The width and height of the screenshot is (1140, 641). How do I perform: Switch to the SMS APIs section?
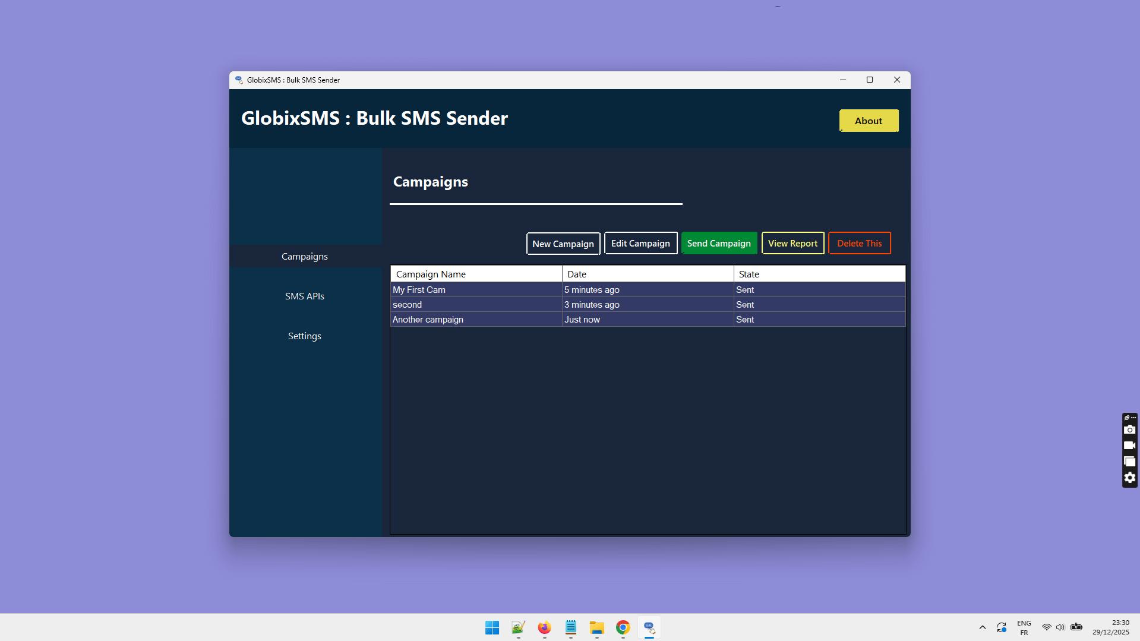[x=305, y=295]
